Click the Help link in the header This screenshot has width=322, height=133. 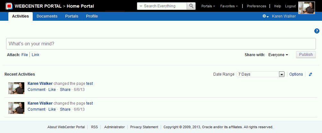tap(277, 6)
